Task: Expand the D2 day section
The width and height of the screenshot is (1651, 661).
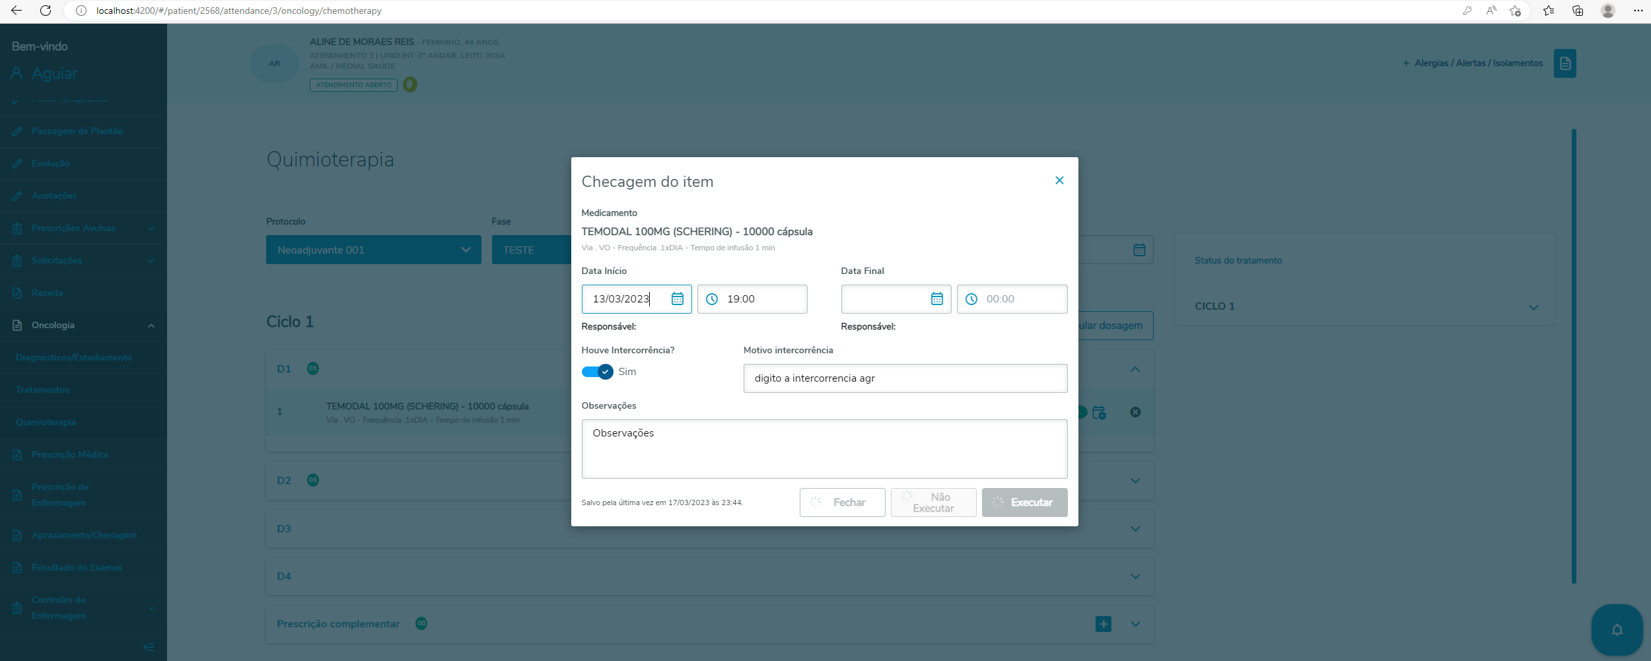Action: click(1135, 481)
